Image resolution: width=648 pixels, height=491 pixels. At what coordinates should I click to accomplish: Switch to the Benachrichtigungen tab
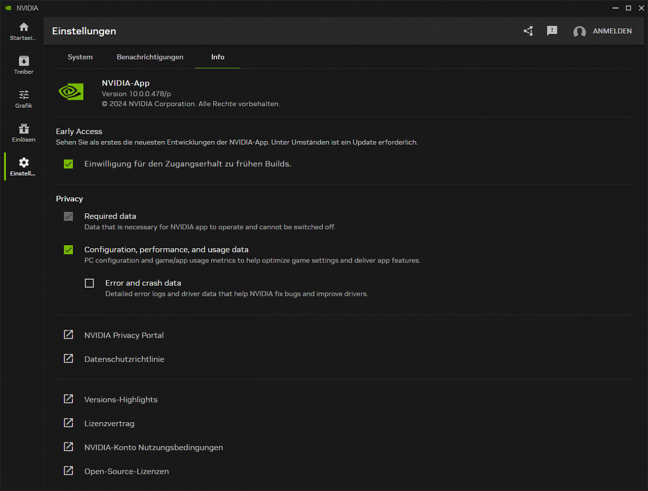(x=150, y=57)
